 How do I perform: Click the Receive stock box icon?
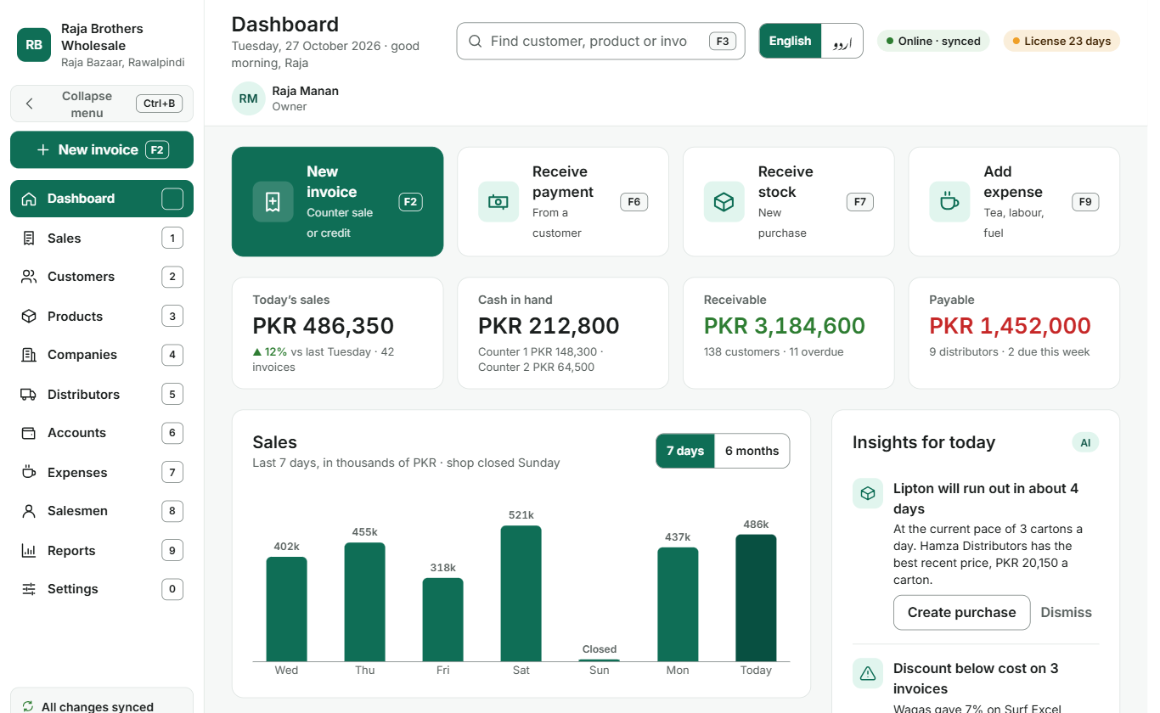[724, 202]
